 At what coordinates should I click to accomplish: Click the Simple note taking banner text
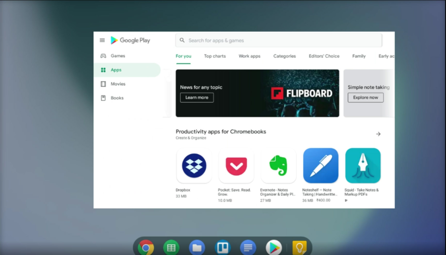[369, 87]
